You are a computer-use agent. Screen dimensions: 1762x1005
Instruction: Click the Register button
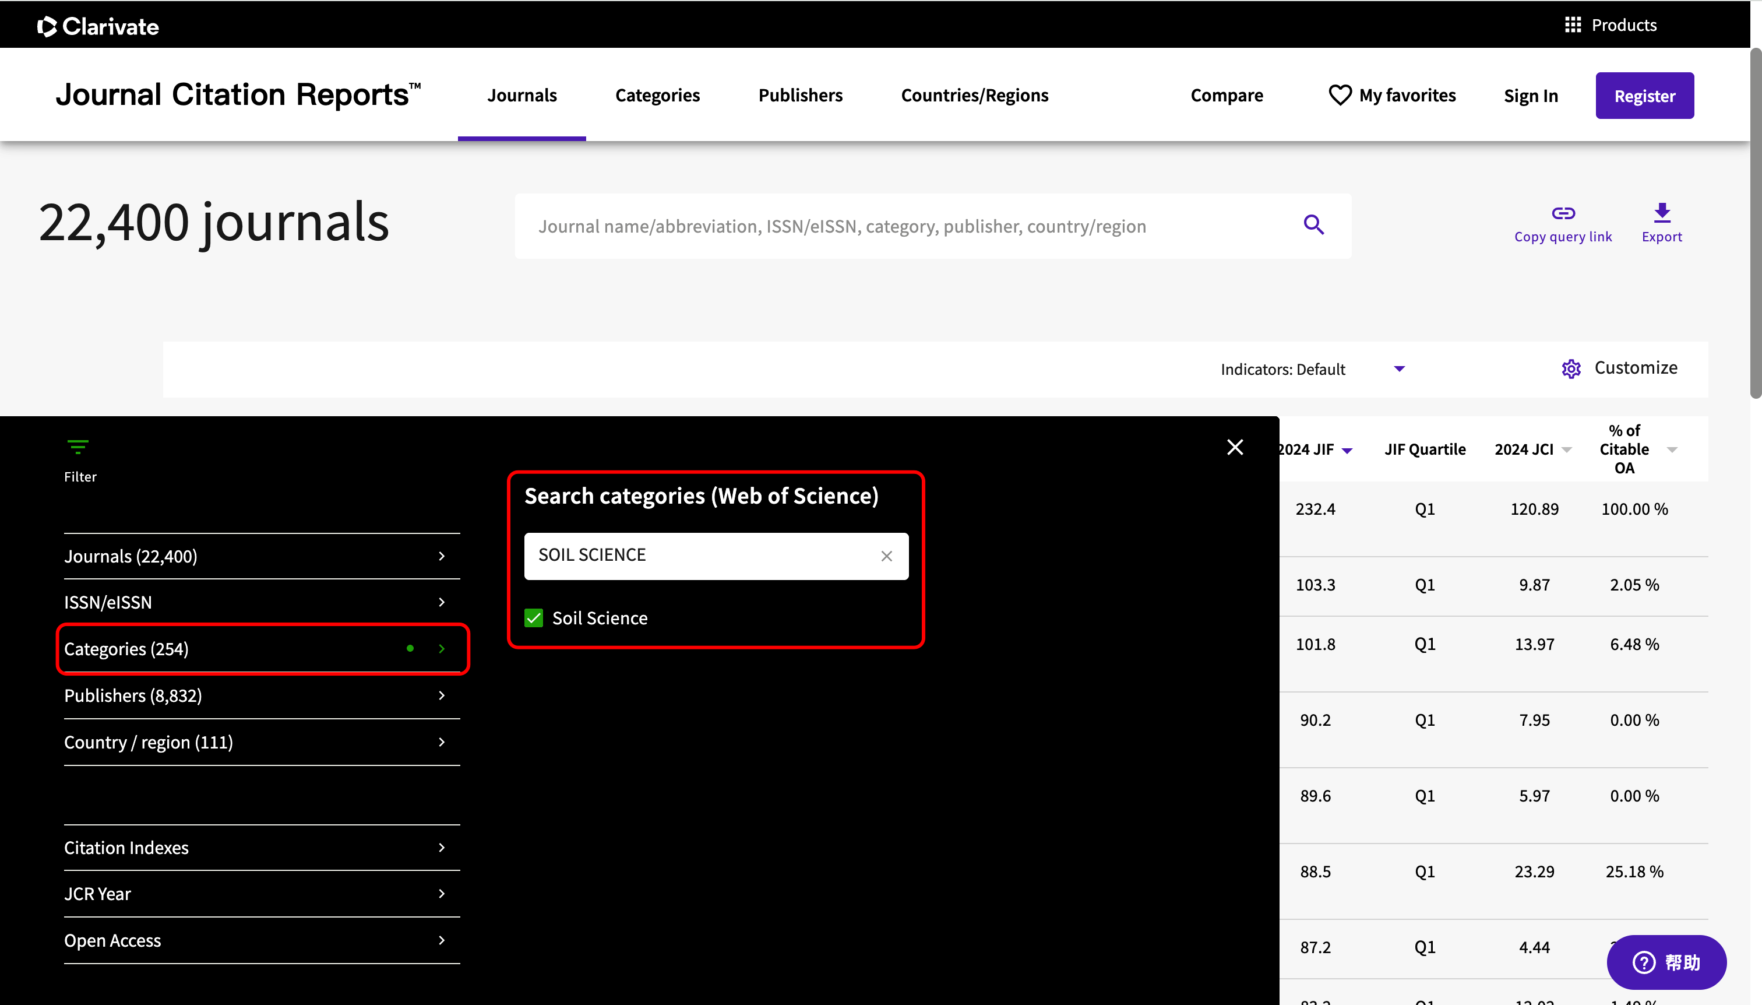coord(1644,95)
